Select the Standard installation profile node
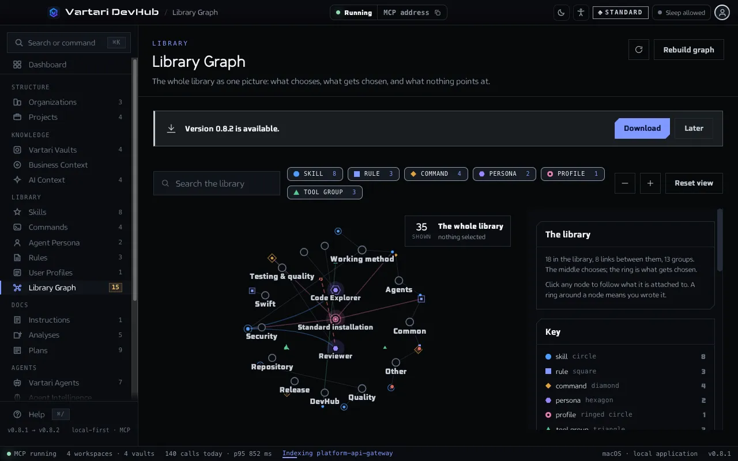This screenshot has width=738, height=461. pyautogui.click(x=336, y=319)
